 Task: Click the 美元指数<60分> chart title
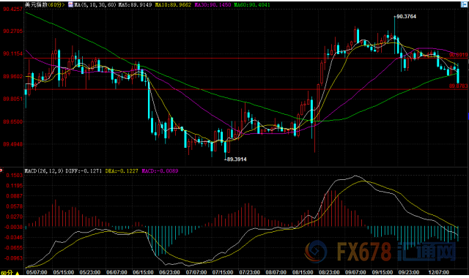pos(45,5)
